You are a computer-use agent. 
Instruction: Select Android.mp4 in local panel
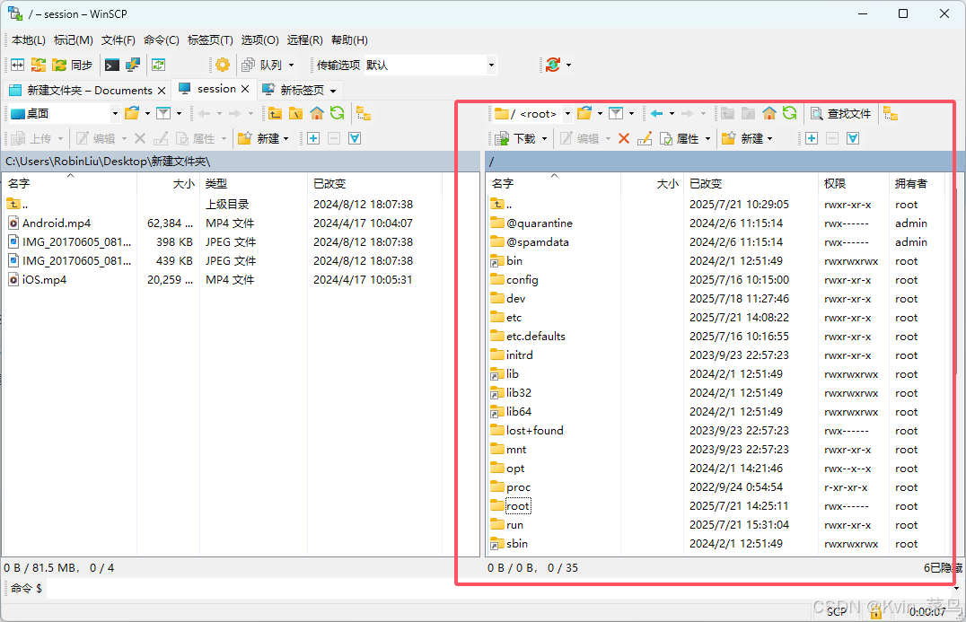57,223
